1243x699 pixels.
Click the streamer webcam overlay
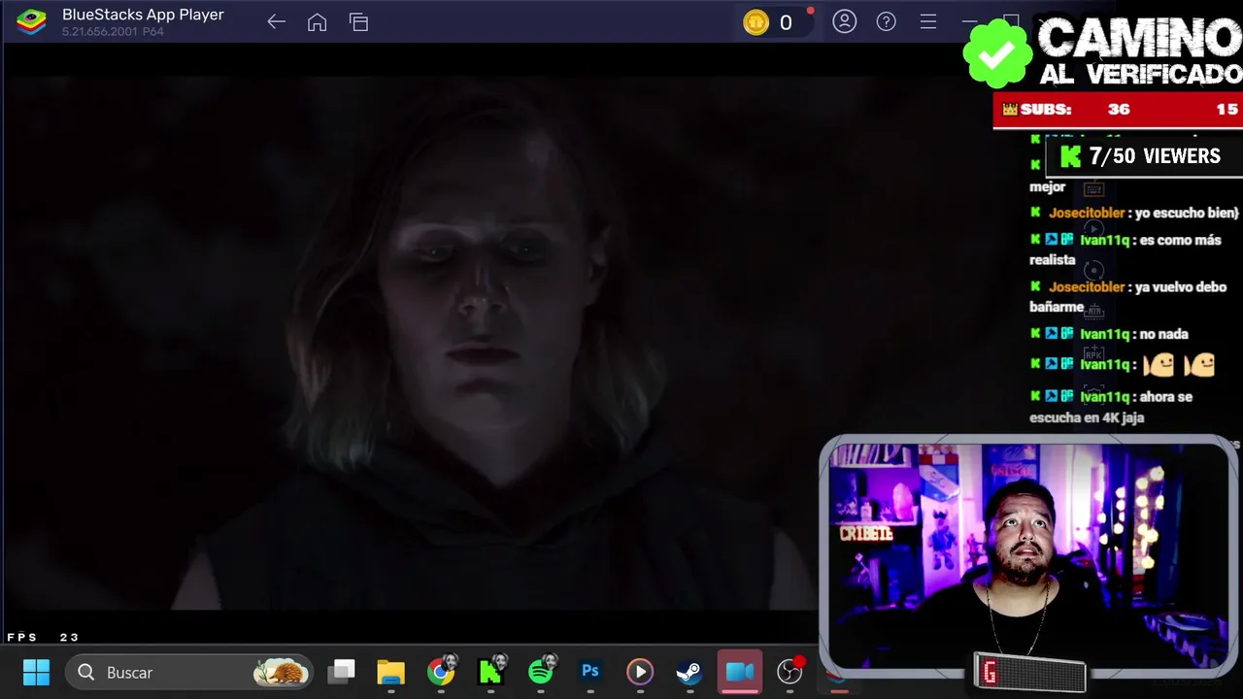[1029, 556]
